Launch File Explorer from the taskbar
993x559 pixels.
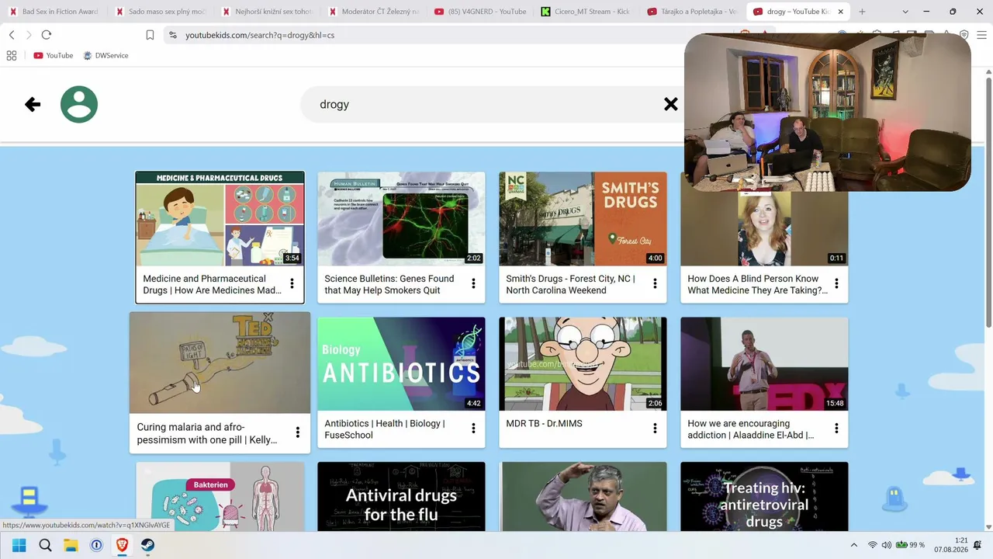click(x=71, y=545)
